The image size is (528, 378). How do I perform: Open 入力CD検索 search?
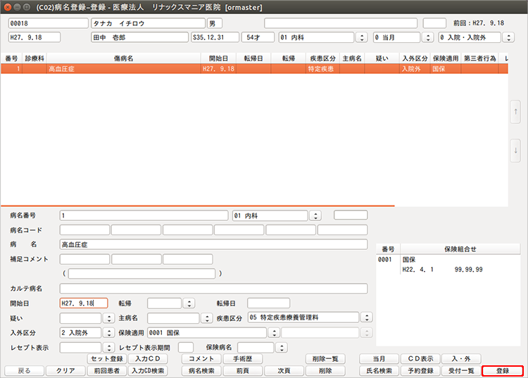[148, 370]
